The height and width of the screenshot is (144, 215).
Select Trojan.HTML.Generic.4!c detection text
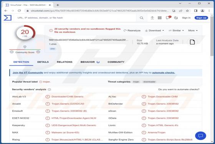[x=163, y=125]
